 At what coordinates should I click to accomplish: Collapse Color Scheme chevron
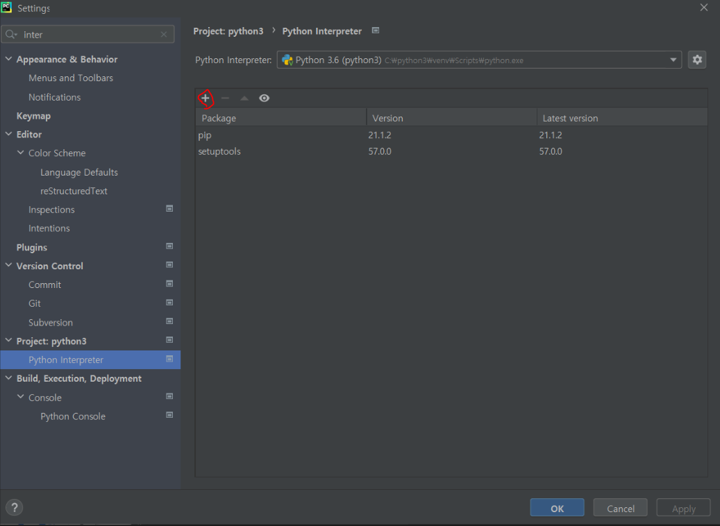tap(20, 153)
